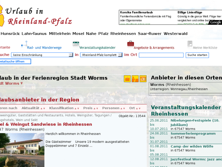This screenshot has height=167, width=222.
Task: Click the yellow Rheinland-Pfalz map logo
Action: [2, 16]
